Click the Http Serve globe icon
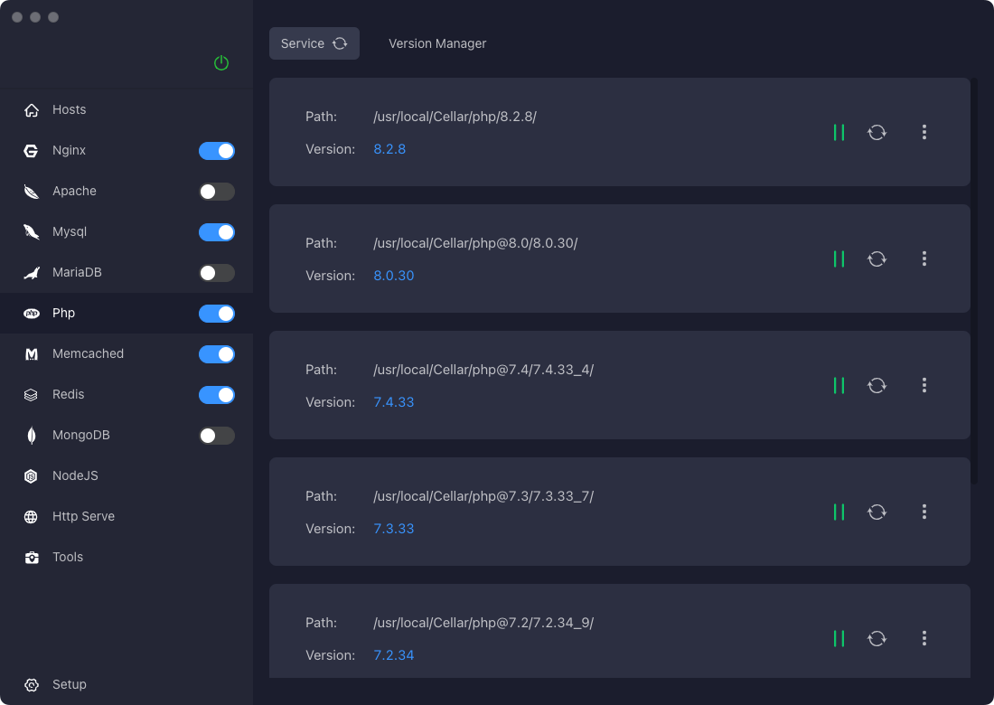This screenshot has width=994, height=705. (x=31, y=517)
